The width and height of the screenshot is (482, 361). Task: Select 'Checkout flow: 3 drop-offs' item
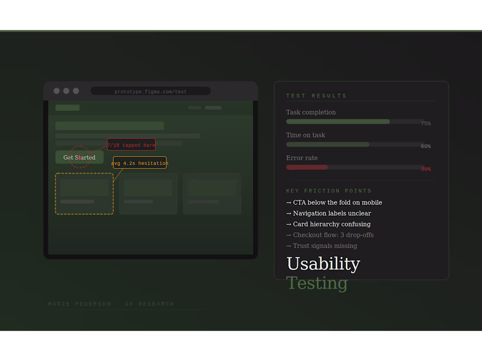click(x=330, y=235)
